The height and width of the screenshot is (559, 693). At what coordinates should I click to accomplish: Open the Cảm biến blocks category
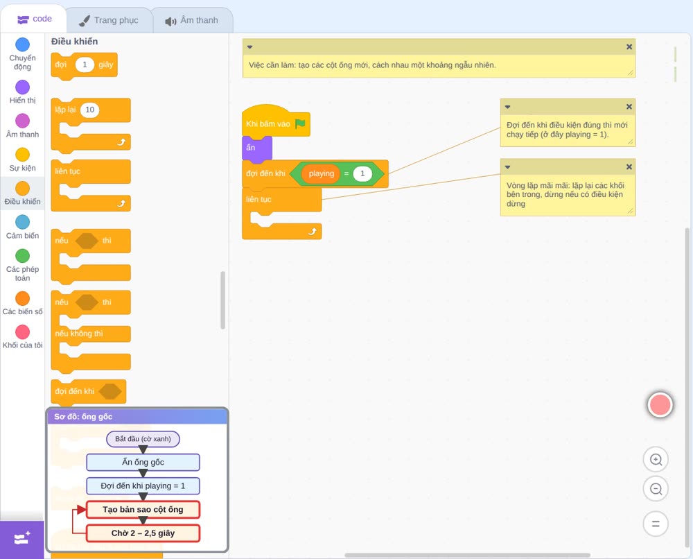[x=22, y=227]
